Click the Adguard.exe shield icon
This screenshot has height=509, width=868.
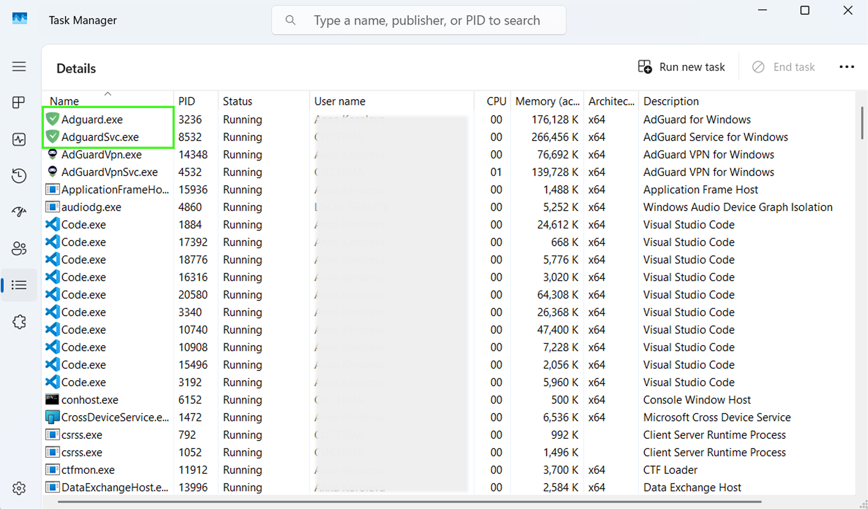(x=52, y=119)
